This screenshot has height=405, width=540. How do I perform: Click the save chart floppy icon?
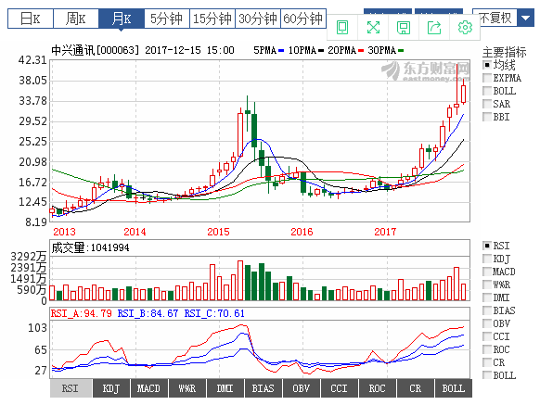[404, 28]
